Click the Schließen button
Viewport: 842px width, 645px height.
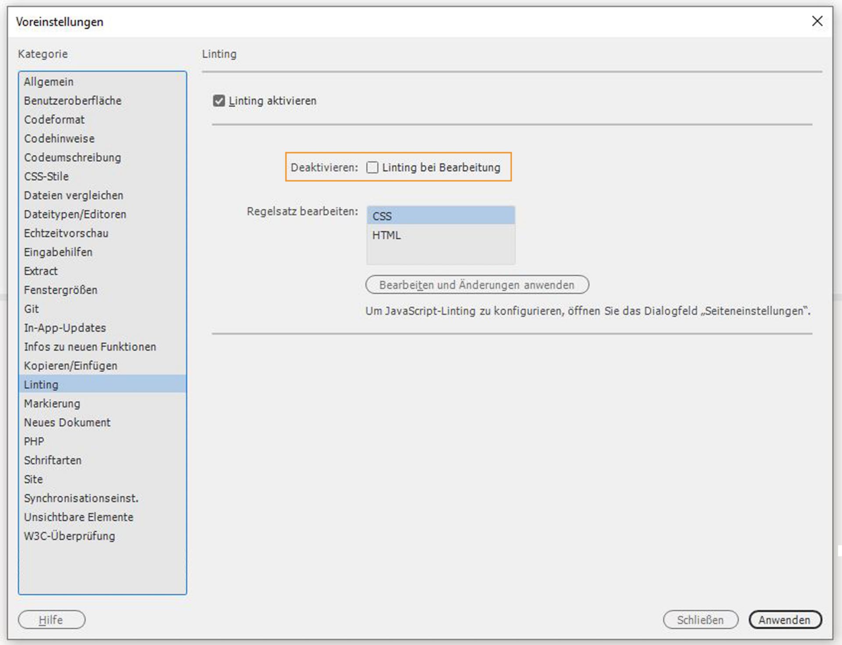coord(700,620)
